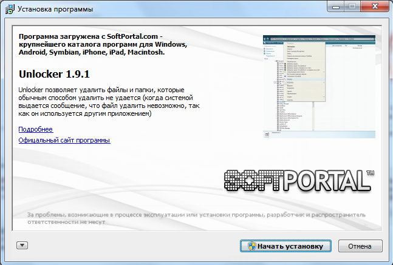The image size is (393, 265).
Task: Click the Unlocker description paragraph
Action: coord(109,102)
